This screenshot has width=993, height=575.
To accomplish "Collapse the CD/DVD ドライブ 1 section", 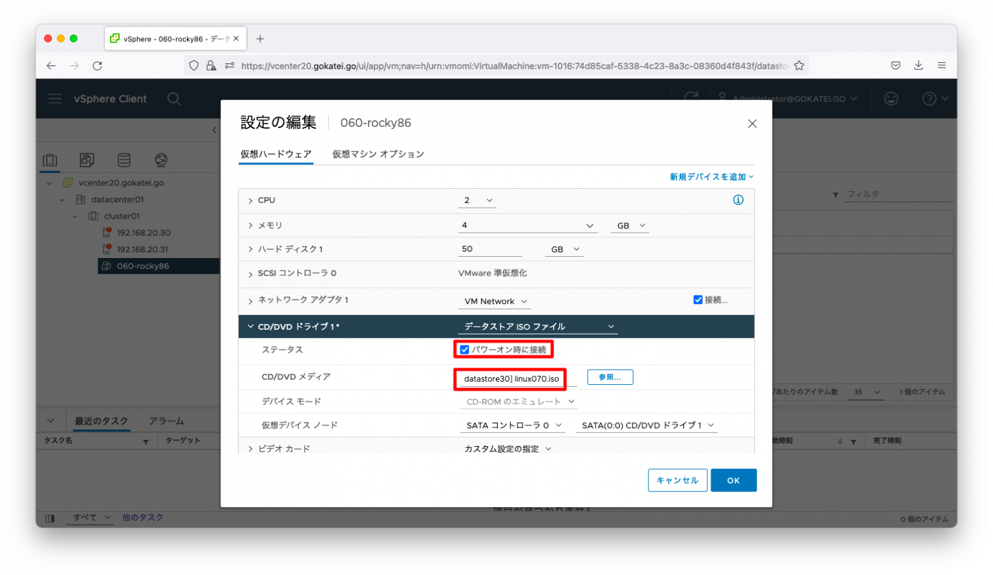I will (250, 327).
